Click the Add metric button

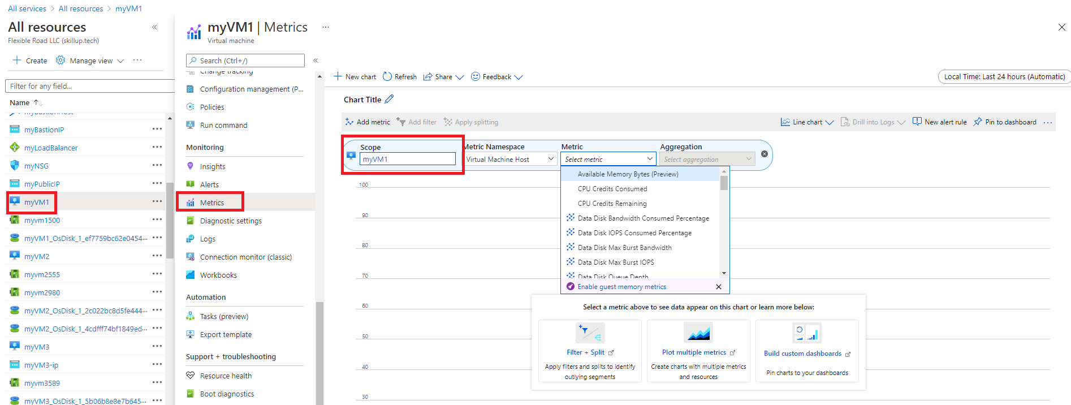pyautogui.click(x=368, y=122)
